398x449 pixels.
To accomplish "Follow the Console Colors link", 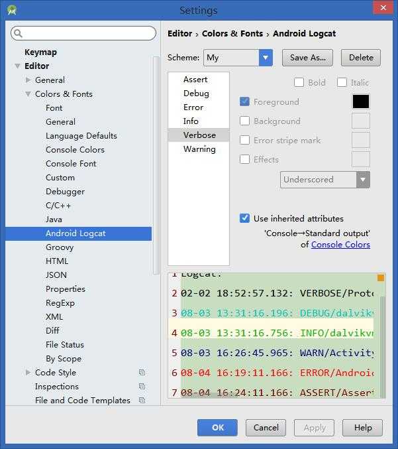I will tap(340, 245).
